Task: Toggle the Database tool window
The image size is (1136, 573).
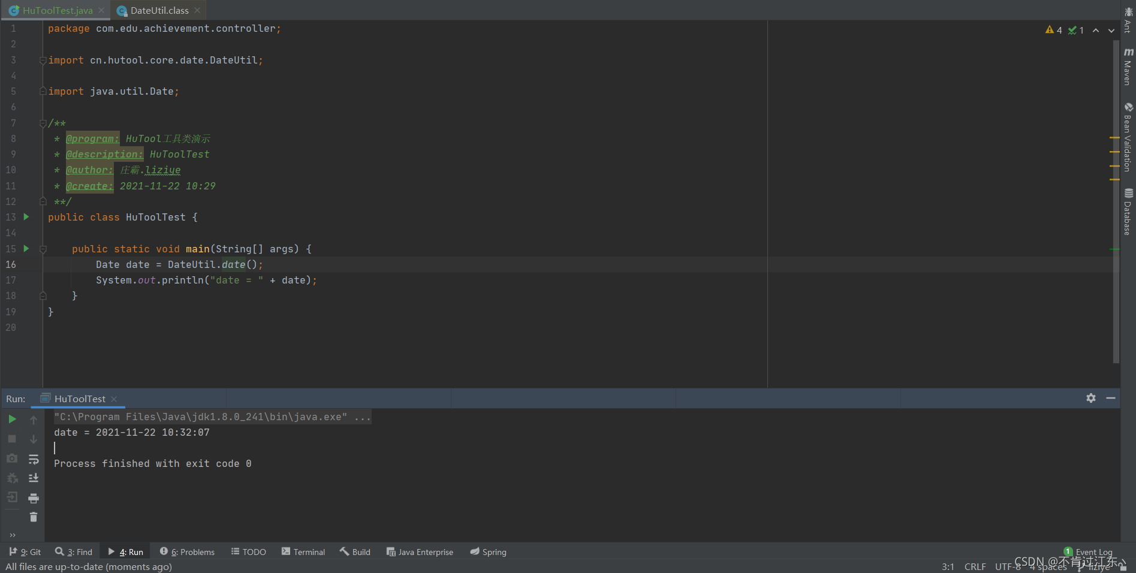Action: coord(1128,212)
